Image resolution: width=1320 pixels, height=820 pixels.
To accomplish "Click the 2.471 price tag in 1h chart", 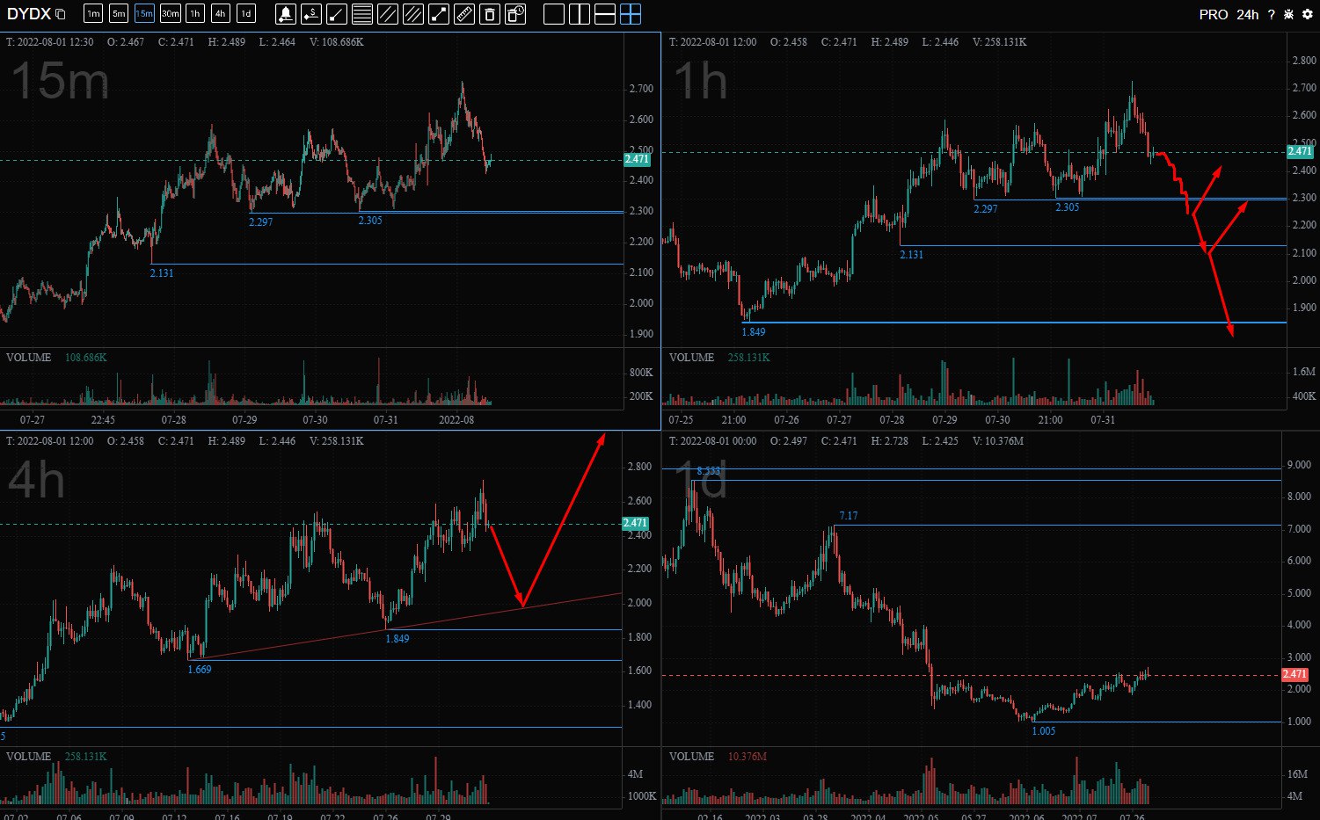I will [x=1300, y=151].
